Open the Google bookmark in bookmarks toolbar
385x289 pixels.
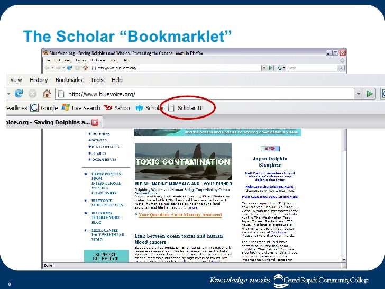click(x=44, y=108)
